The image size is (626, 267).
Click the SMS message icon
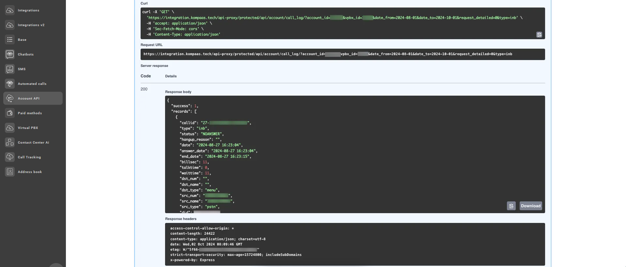coord(10,69)
